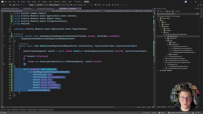Click Collapse All icon in Solution Explorer toolbar
Image resolution: width=203 pixels, height=114 pixels.
point(167,11)
